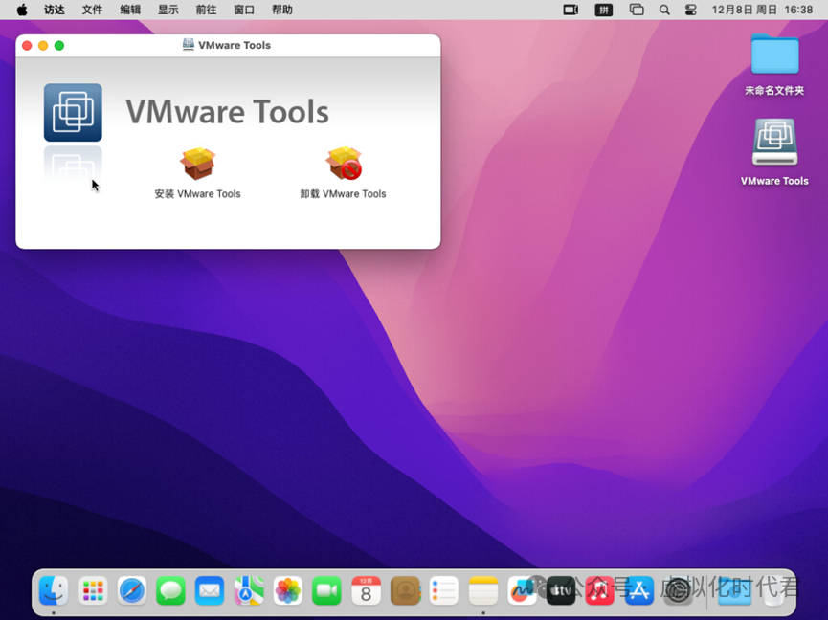Open the 安装 VMware Tools installer package
The width and height of the screenshot is (828, 620).
(197, 164)
